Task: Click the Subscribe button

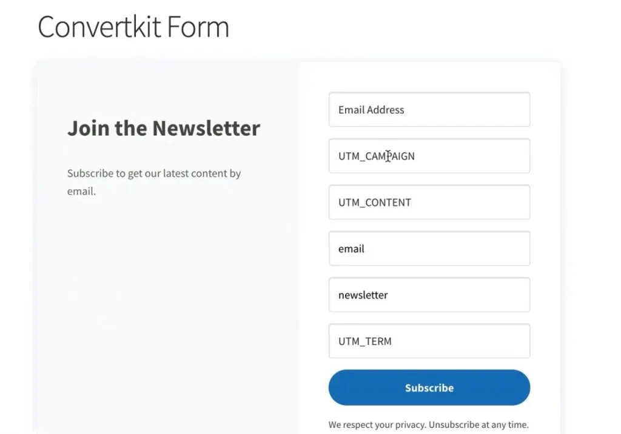Action: point(429,387)
